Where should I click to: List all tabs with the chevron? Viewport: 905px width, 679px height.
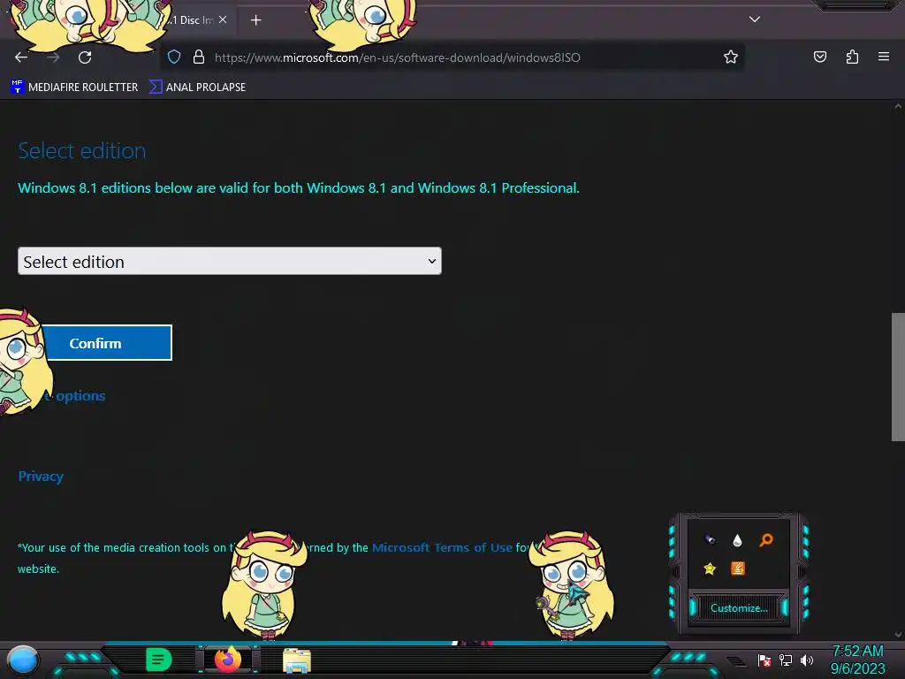coord(755,19)
